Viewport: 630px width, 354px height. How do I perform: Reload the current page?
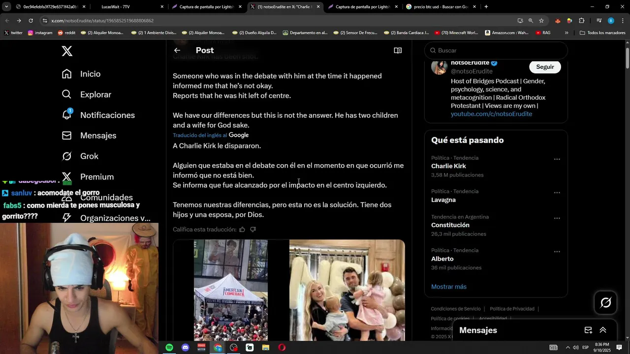click(31, 21)
